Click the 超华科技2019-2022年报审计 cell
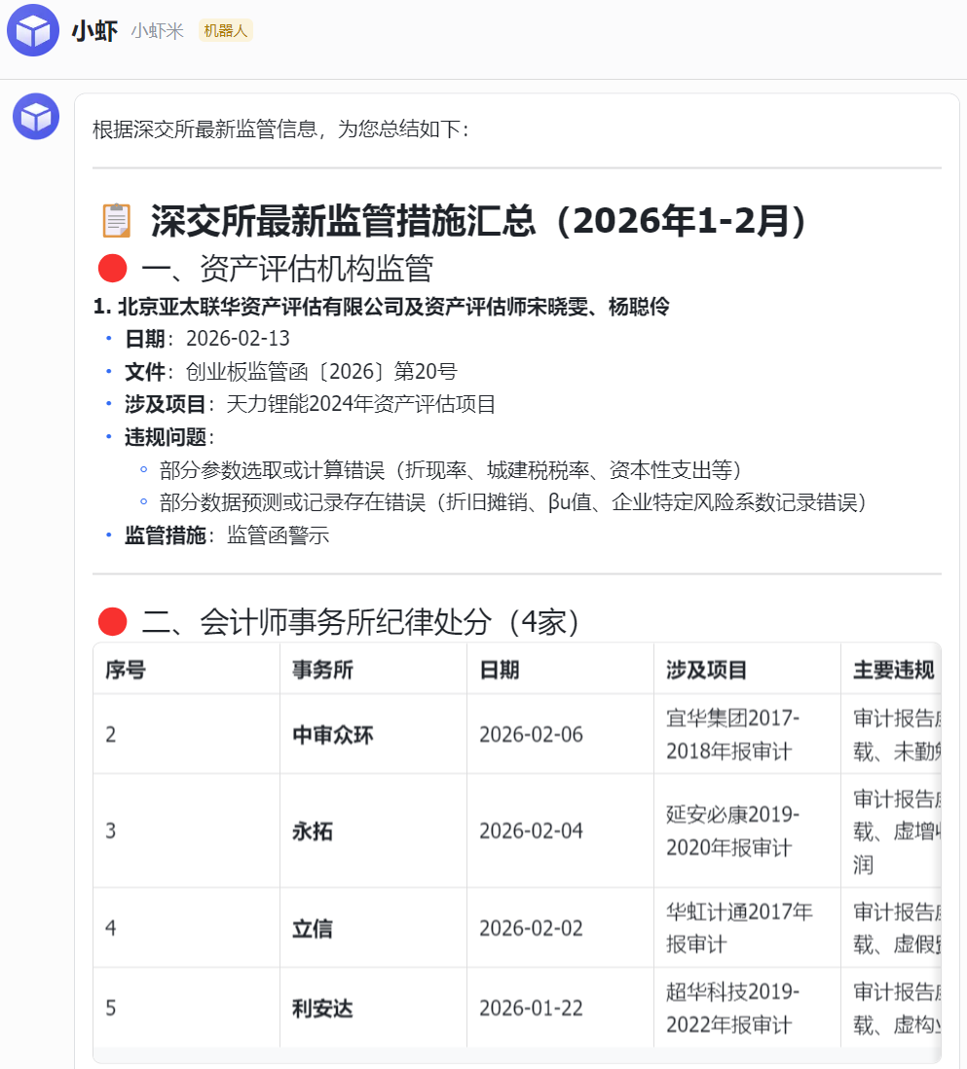The height and width of the screenshot is (1069, 967). (x=747, y=1007)
